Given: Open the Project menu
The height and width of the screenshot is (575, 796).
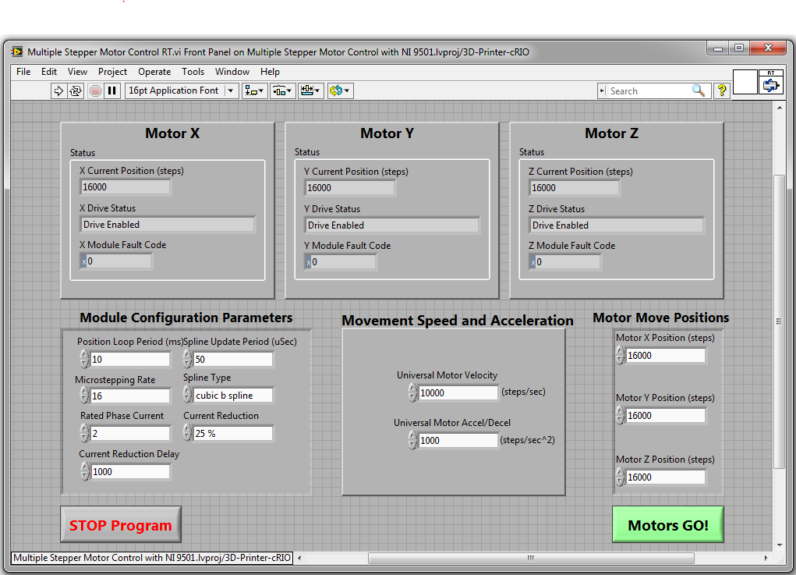Looking at the screenshot, I should pyautogui.click(x=112, y=72).
